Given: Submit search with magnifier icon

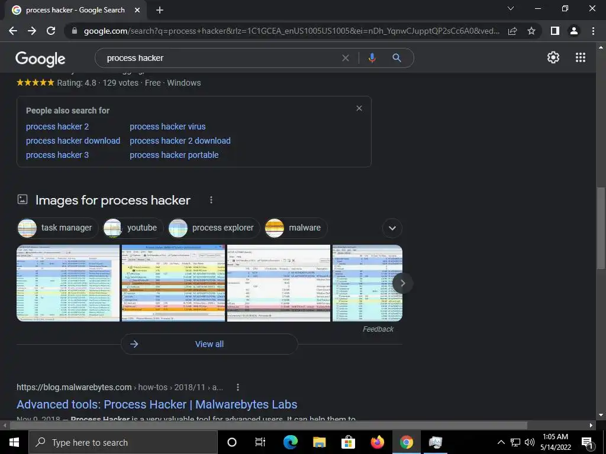Looking at the screenshot, I should tap(397, 58).
